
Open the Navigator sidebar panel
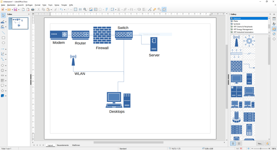274,34
